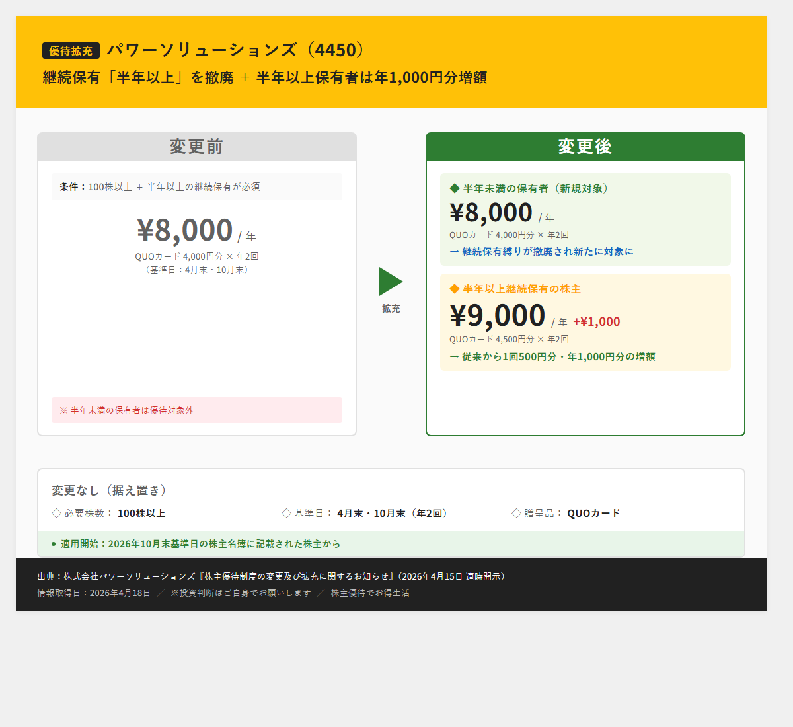The image size is (793, 727).
Task: Click the 条件：100株以上 condition box
Action: 197,187
